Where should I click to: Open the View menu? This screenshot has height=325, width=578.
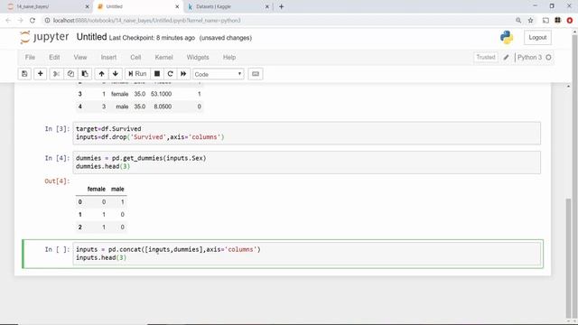(x=80, y=58)
